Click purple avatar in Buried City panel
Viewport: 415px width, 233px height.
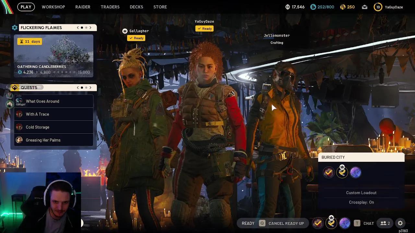(x=355, y=172)
